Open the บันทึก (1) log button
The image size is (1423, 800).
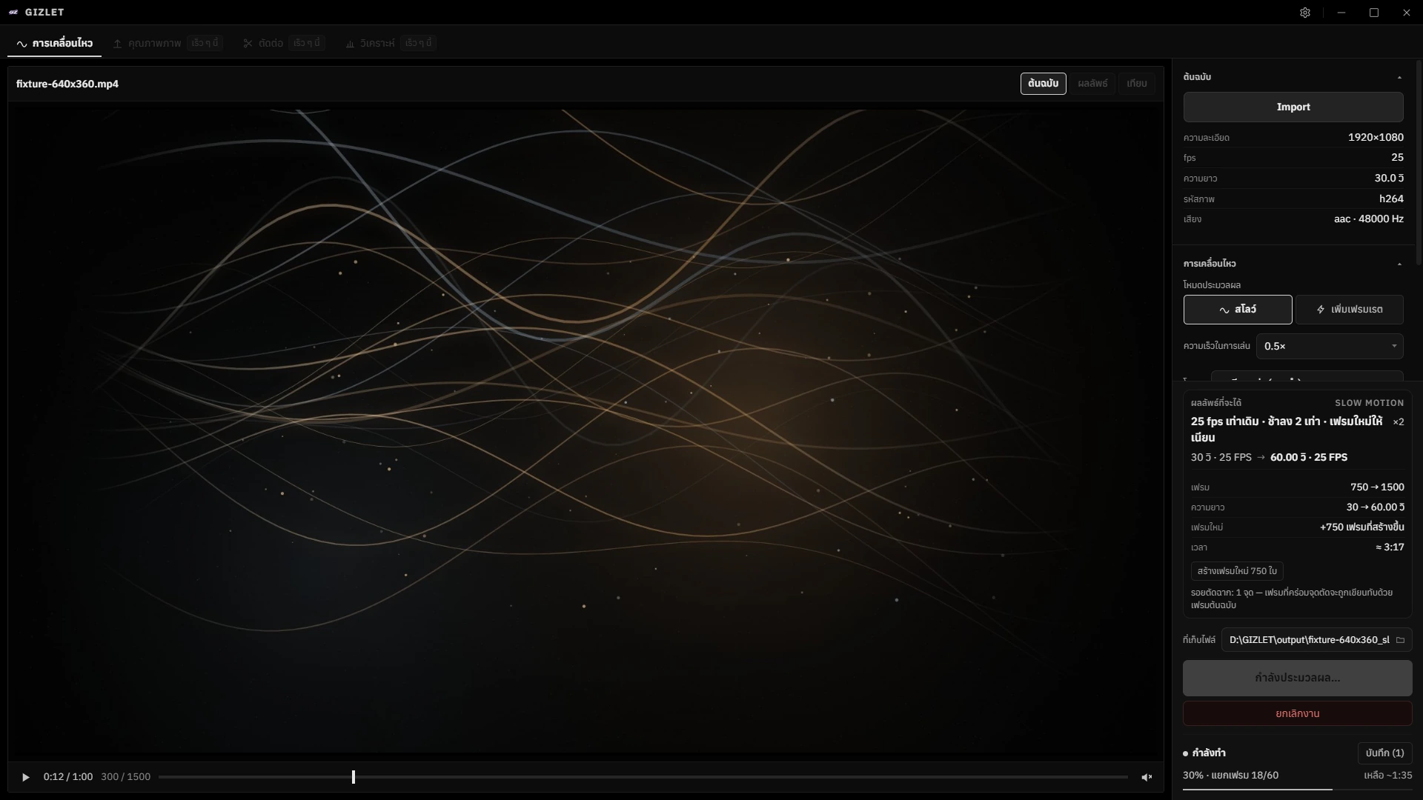(1384, 753)
